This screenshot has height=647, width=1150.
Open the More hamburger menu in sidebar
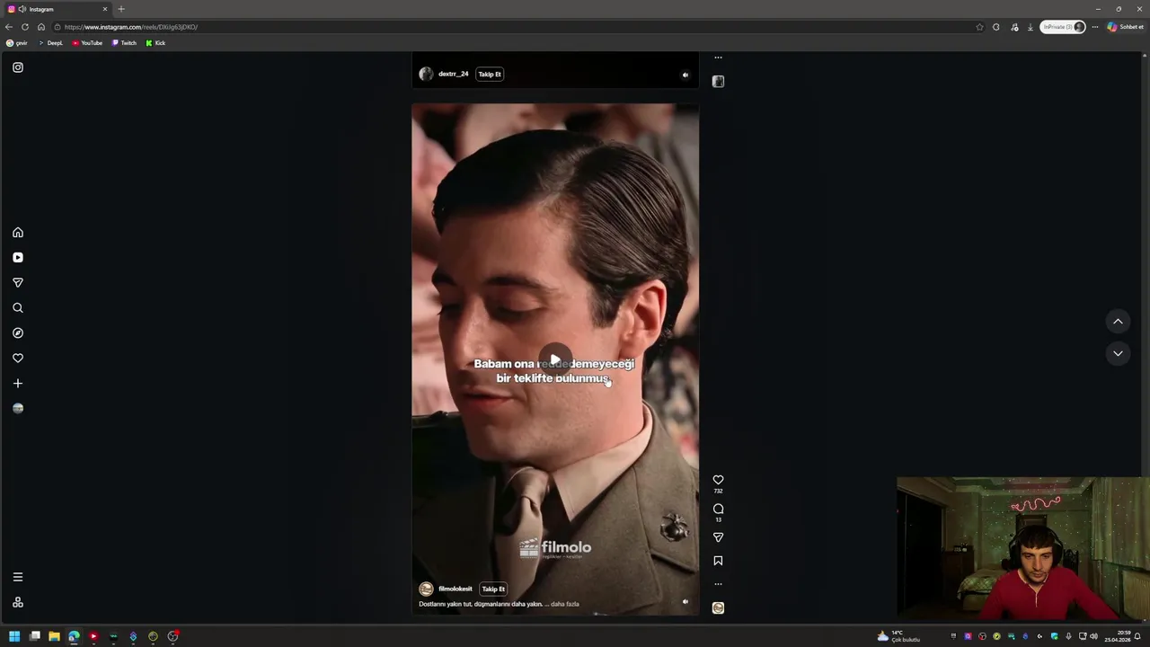[18, 577]
